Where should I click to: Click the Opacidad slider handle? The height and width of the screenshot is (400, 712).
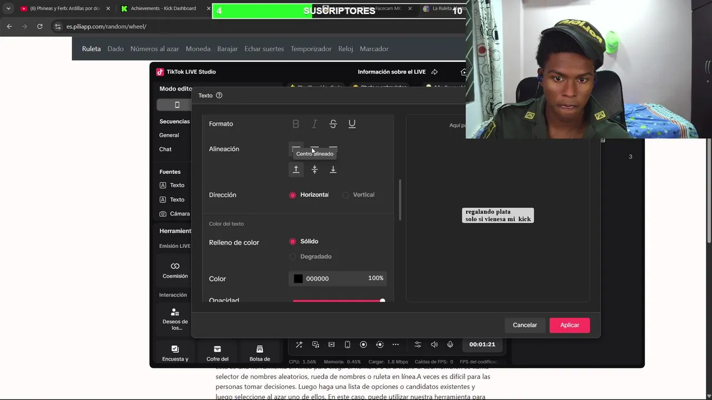coord(382,301)
